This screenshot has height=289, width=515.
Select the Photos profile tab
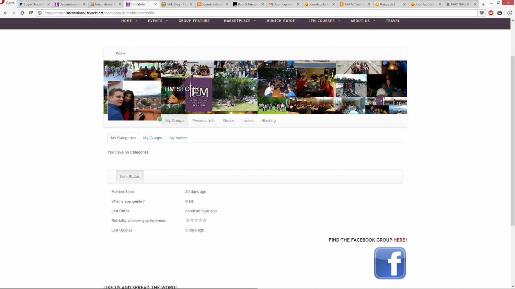pos(228,121)
